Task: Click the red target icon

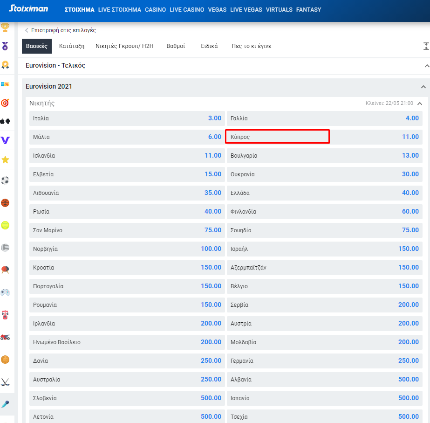Action: [x=5, y=103]
